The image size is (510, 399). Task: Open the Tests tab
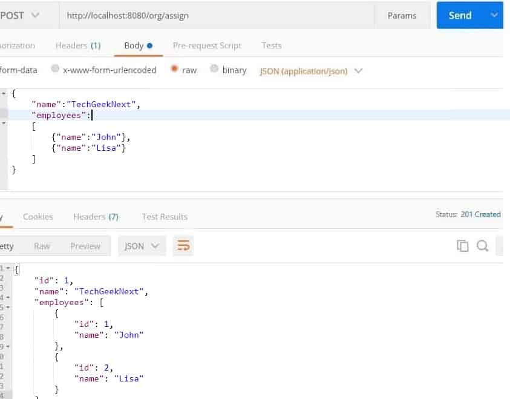point(272,45)
